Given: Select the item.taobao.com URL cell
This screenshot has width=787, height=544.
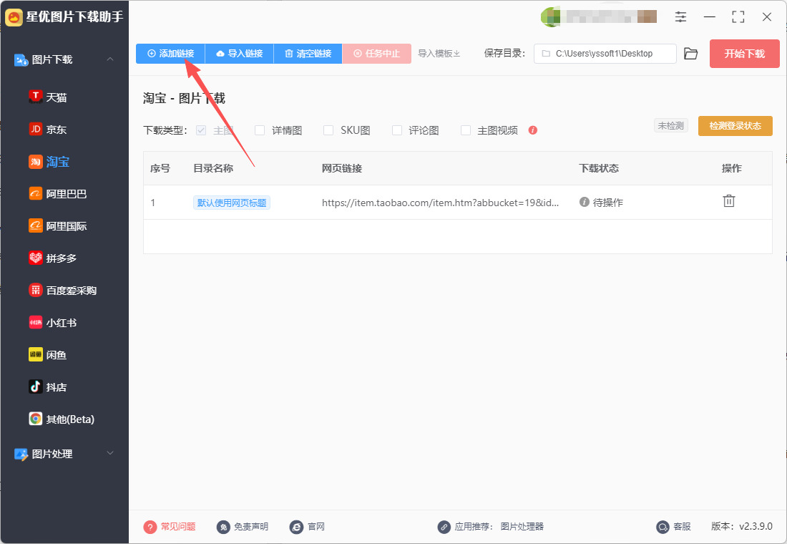Looking at the screenshot, I should tap(440, 203).
